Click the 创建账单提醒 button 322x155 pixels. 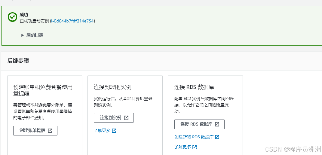tap(35, 131)
